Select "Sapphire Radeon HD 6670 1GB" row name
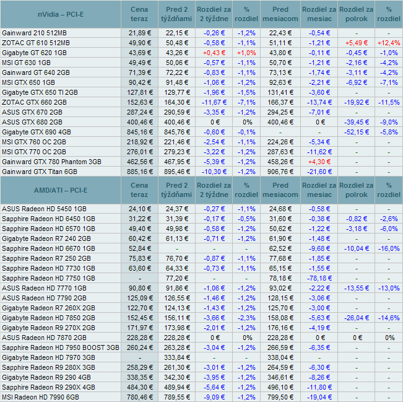Screen dimensions: 403x402 pos(48,249)
